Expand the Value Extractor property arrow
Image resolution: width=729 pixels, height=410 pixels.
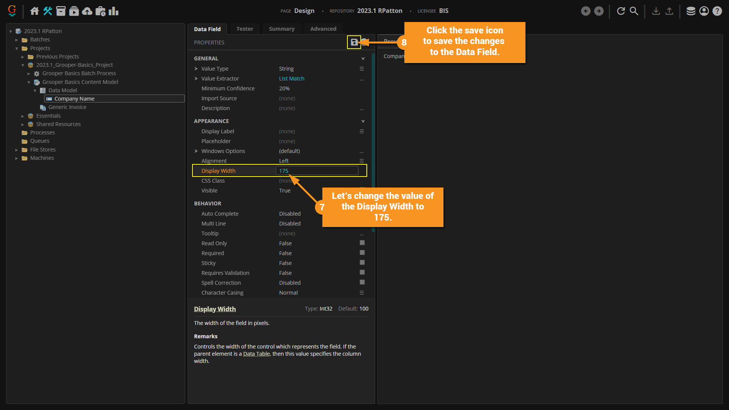tap(196, 79)
